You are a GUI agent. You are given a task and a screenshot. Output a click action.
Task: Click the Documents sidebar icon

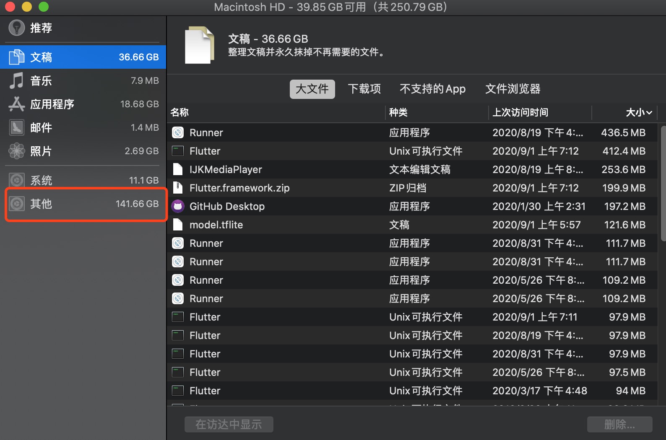click(x=17, y=57)
